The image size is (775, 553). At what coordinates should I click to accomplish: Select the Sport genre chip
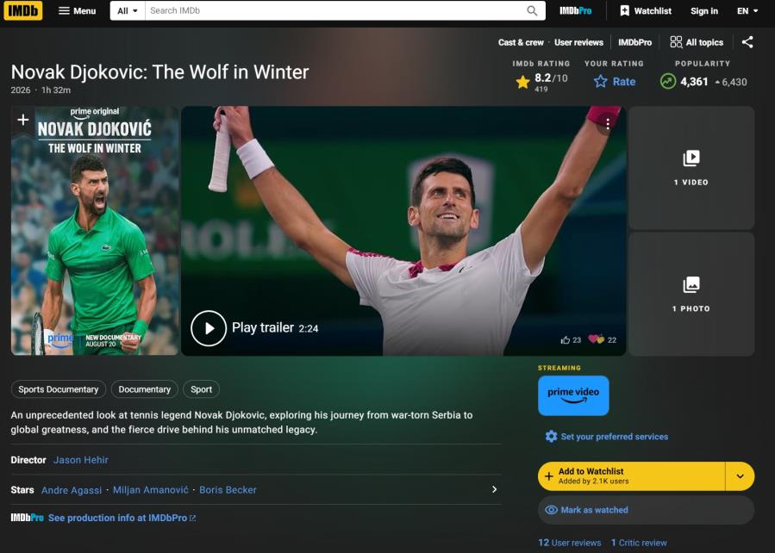(201, 389)
